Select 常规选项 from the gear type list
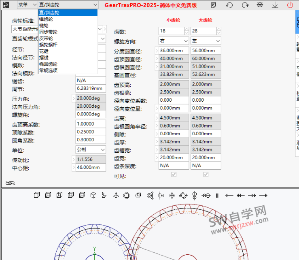299x260 pixels. click(x=68, y=70)
